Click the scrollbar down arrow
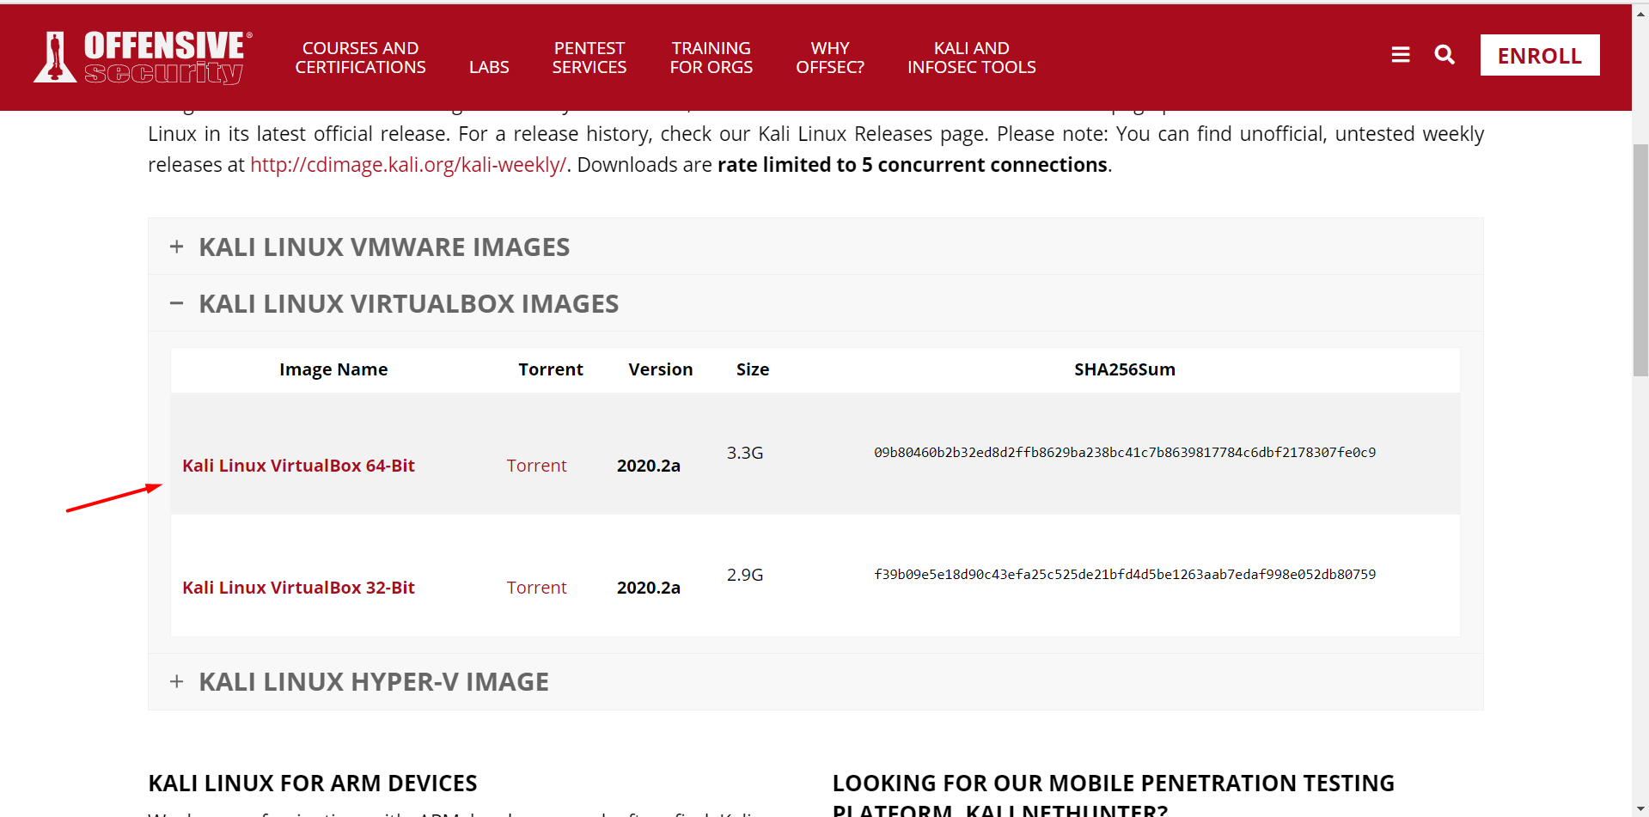Viewport: 1649px width, 817px height. [x=1640, y=809]
